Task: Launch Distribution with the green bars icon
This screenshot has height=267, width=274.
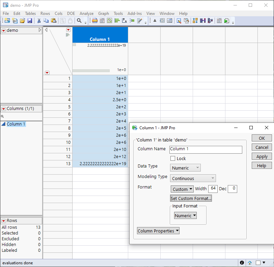Action: pos(117,21)
